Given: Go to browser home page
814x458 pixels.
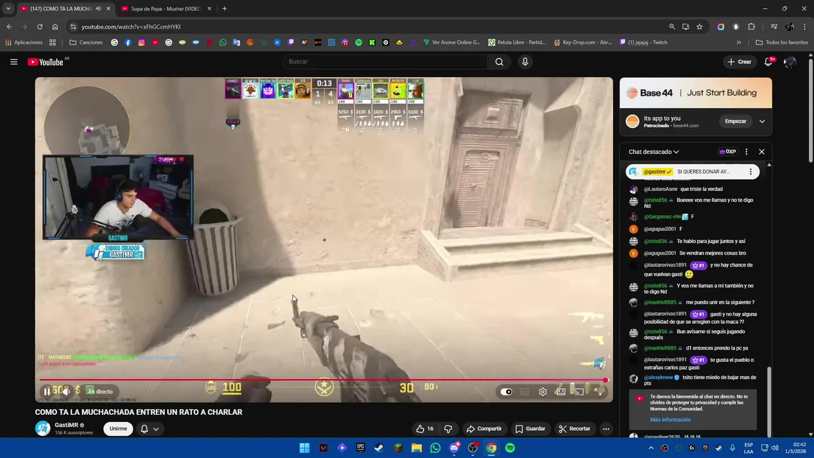Looking at the screenshot, I should [x=55, y=27].
